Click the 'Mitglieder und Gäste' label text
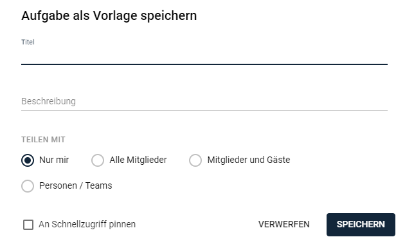 click(x=249, y=160)
